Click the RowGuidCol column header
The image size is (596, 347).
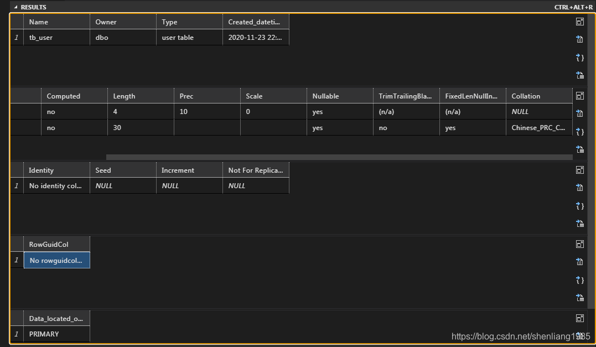[x=56, y=244]
